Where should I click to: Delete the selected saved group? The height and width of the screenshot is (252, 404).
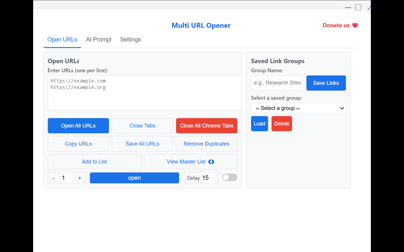pos(282,123)
